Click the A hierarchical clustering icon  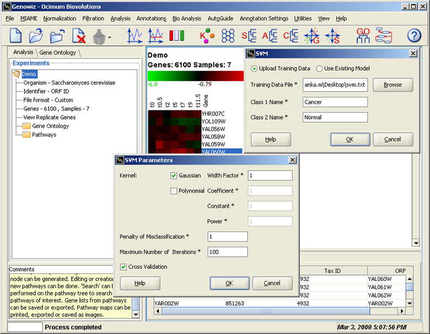[x=270, y=36]
